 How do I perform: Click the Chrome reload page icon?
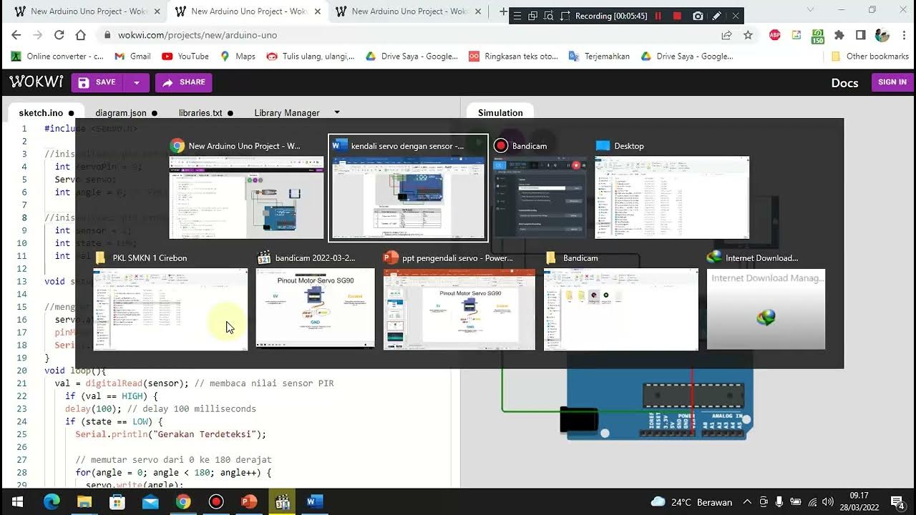coord(59,35)
